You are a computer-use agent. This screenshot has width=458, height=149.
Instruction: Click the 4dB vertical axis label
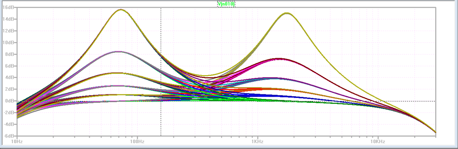point(9,78)
